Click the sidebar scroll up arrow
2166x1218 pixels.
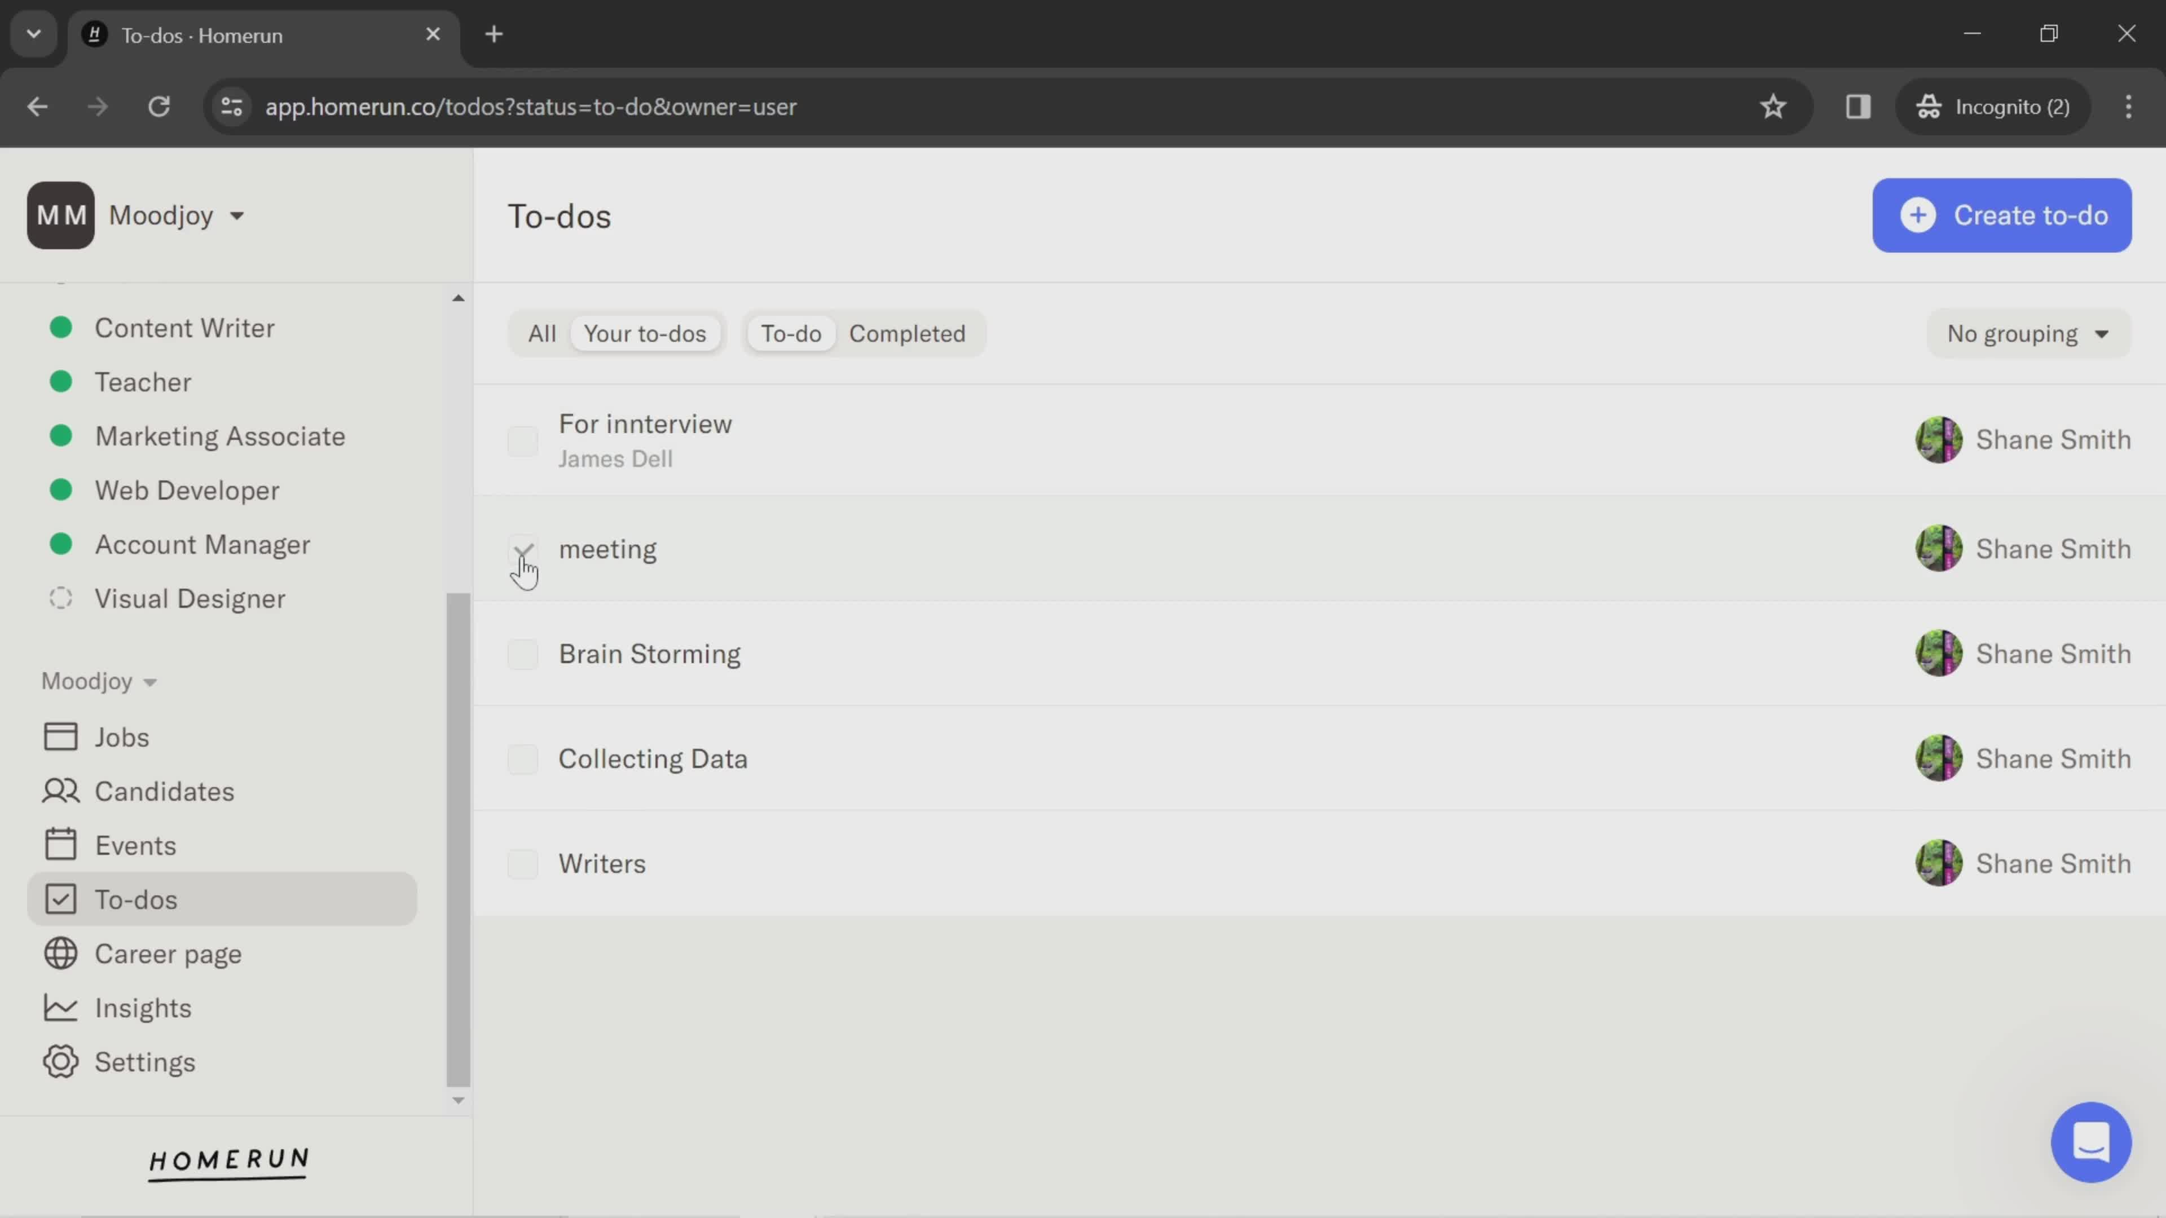[458, 298]
